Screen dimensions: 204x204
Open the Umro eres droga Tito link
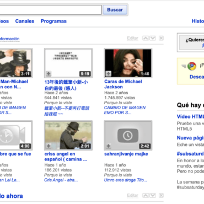126,180
